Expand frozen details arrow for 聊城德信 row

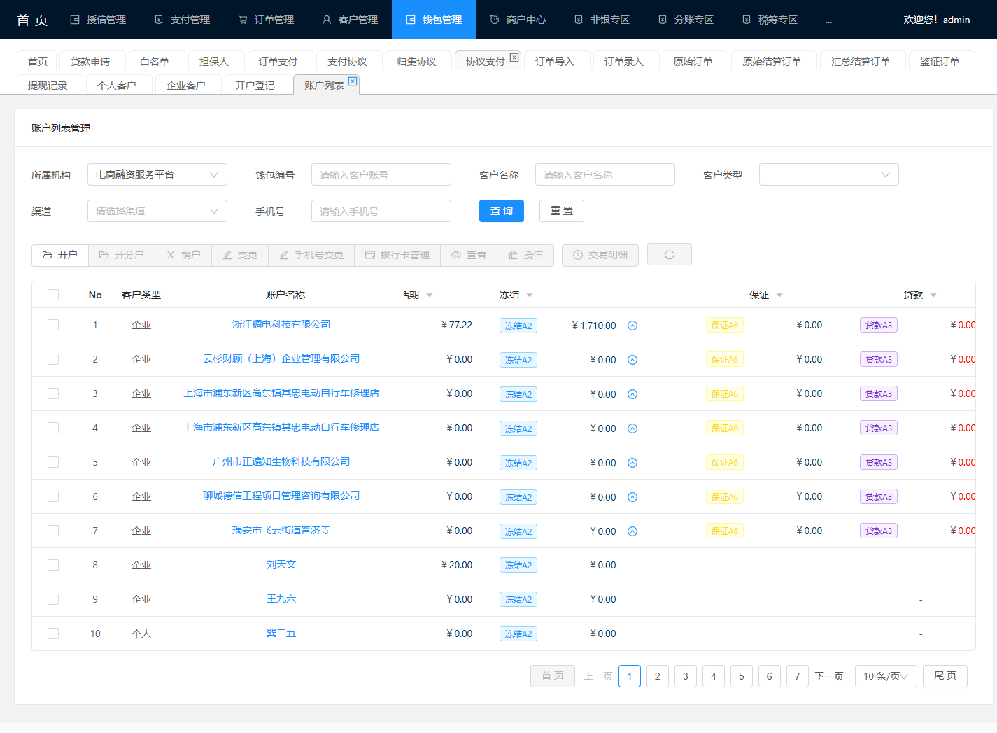[632, 497]
